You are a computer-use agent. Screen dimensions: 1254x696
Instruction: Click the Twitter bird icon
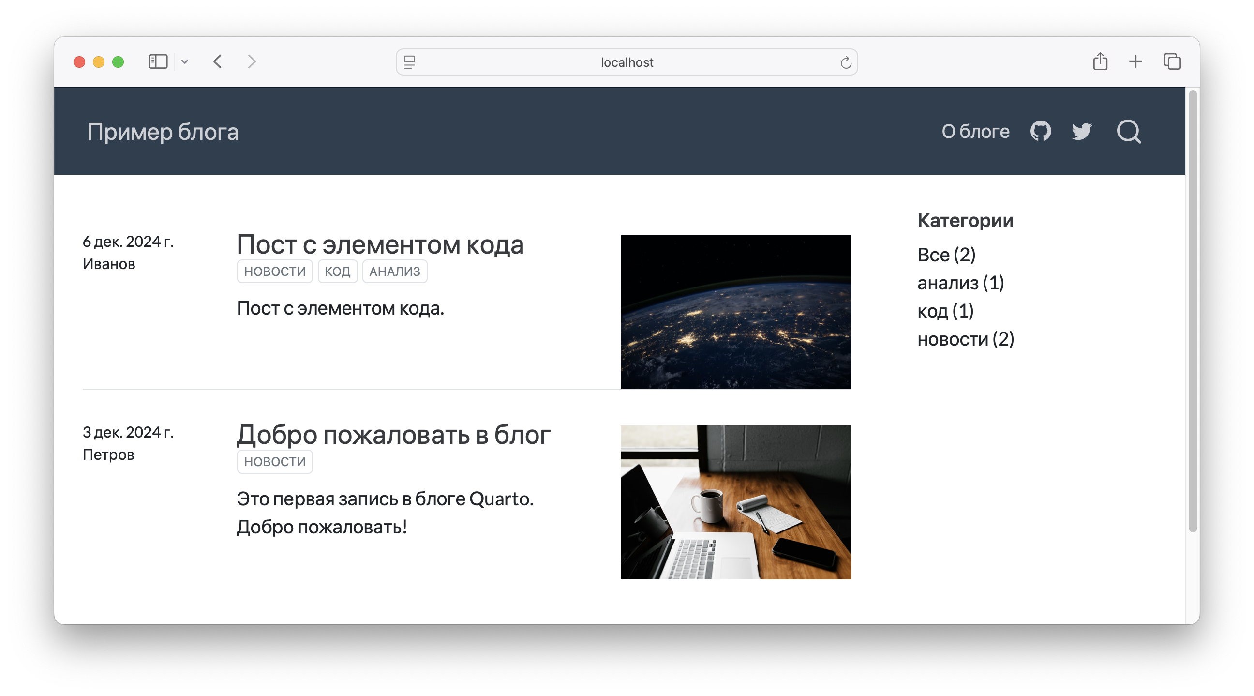[1082, 132]
